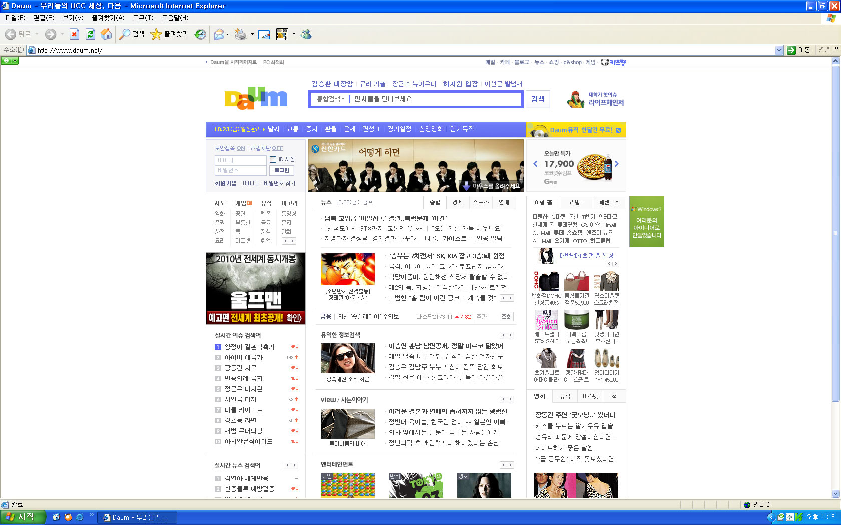Select the 연예 news tab
The width and height of the screenshot is (841, 525).
point(504,202)
